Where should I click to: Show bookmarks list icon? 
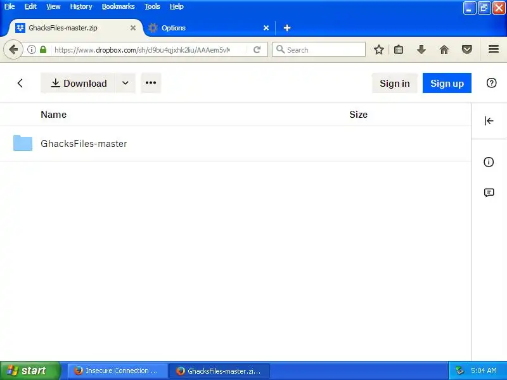(399, 49)
